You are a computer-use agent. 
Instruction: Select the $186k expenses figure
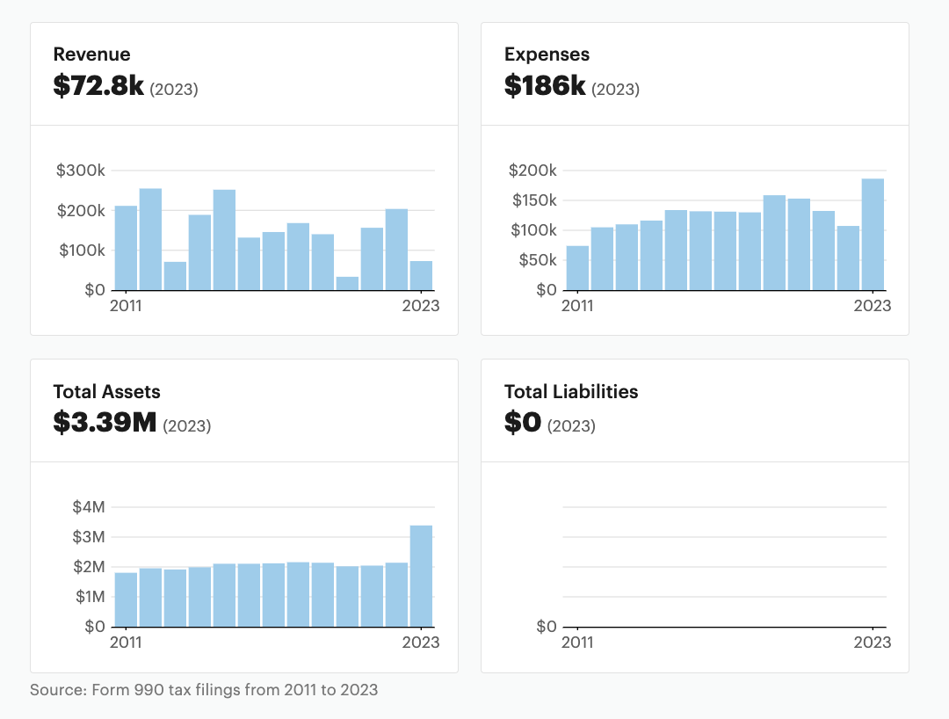(x=545, y=85)
